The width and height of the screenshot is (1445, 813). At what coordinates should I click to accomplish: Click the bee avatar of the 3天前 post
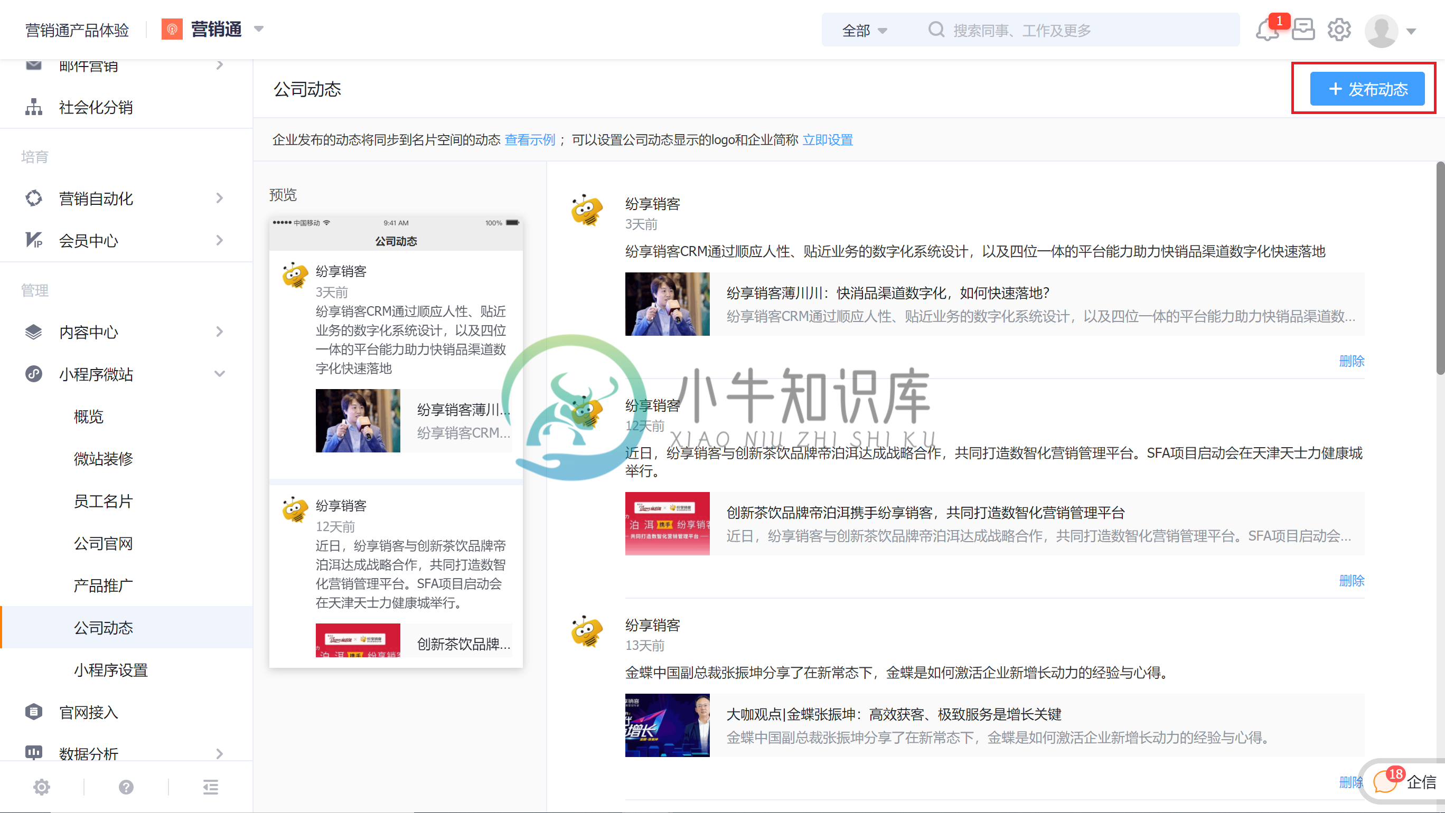click(x=587, y=210)
